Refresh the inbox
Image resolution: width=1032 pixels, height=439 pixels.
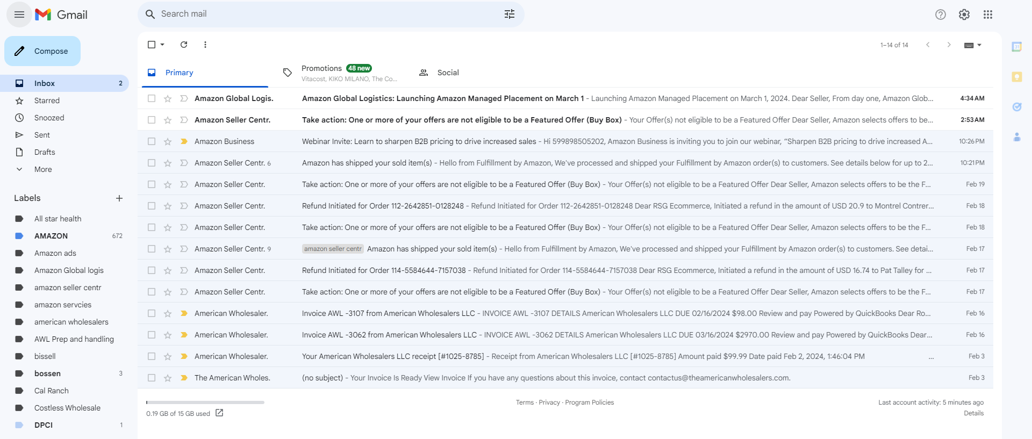(184, 45)
